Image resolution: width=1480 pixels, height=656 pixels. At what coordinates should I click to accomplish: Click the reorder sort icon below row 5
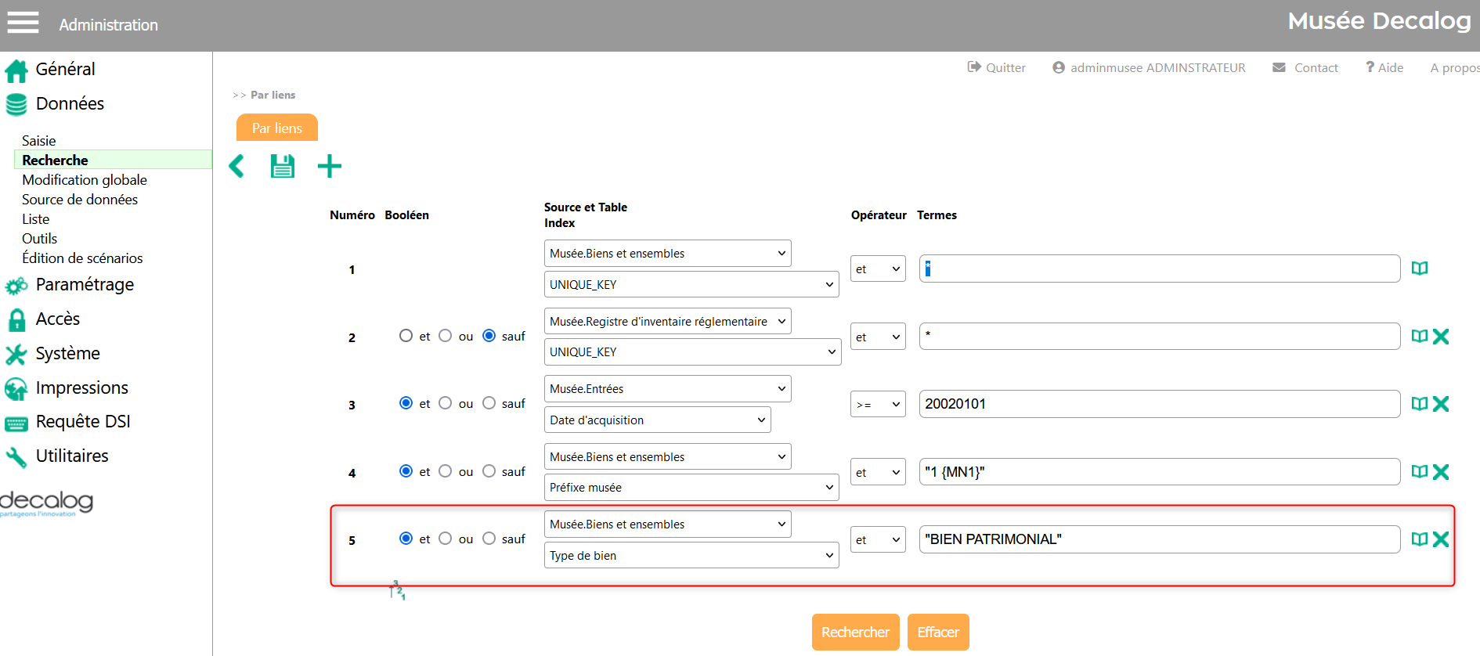[397, 590]
